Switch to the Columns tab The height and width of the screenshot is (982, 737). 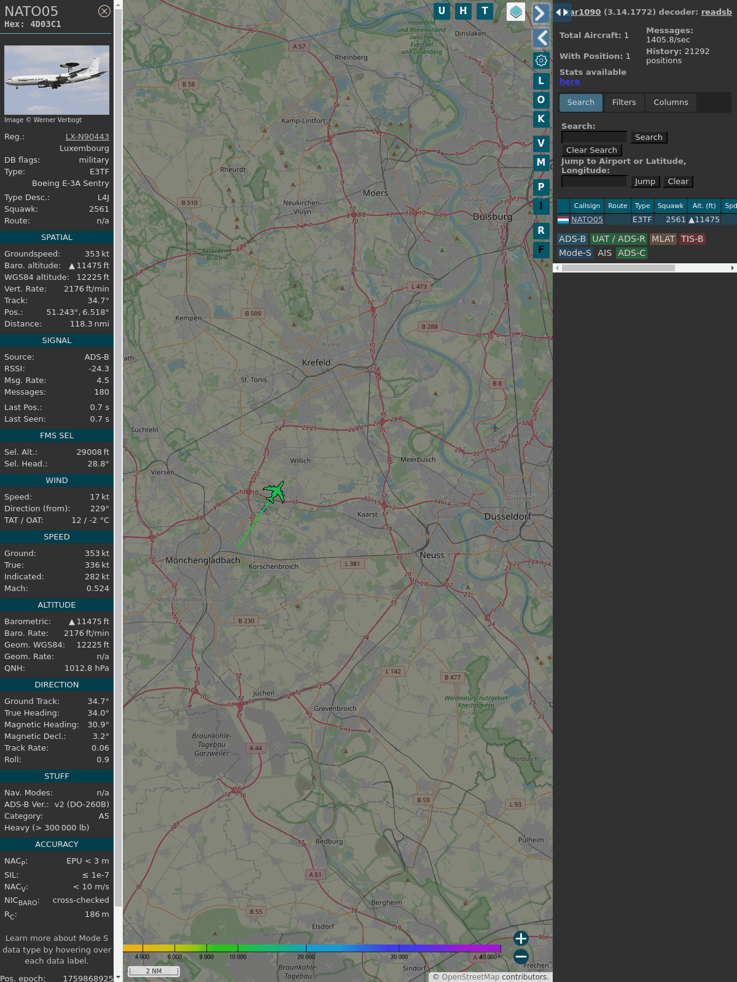(x=671, y=102)
